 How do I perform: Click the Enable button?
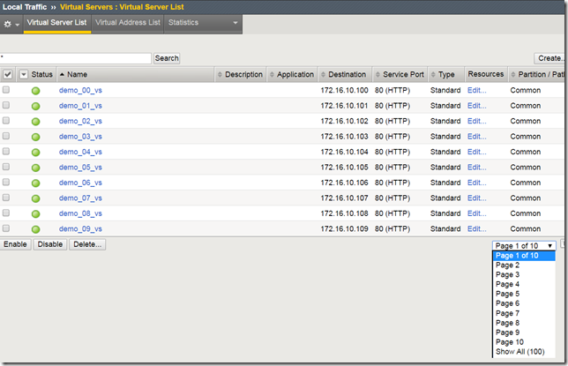click(x=15, y=244)
